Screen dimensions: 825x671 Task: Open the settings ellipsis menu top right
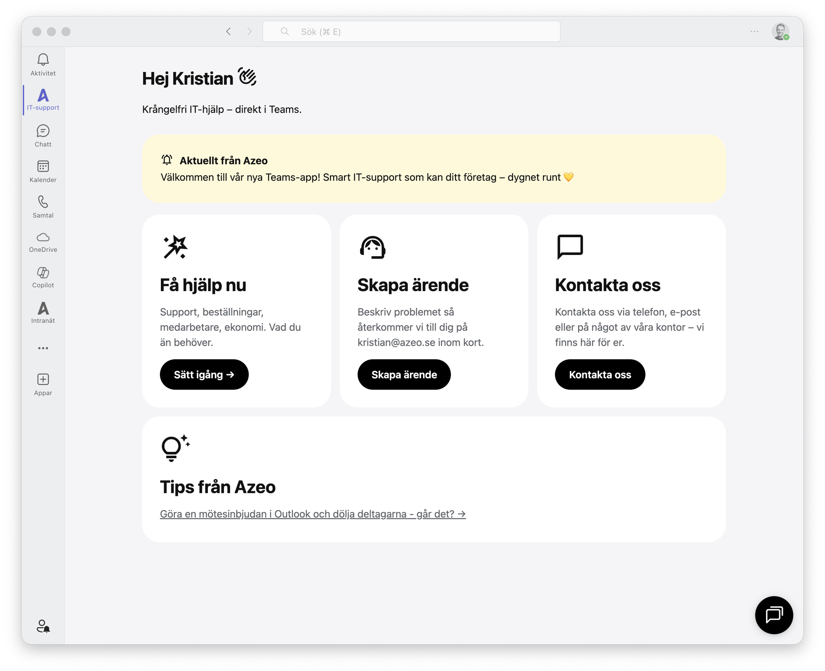754,31
